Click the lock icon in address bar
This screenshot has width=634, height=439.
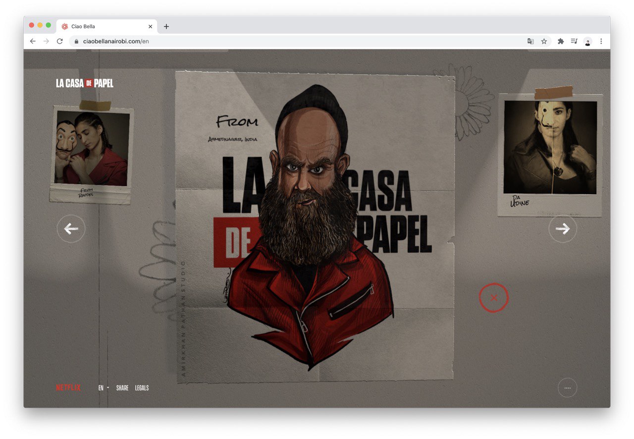76,41
